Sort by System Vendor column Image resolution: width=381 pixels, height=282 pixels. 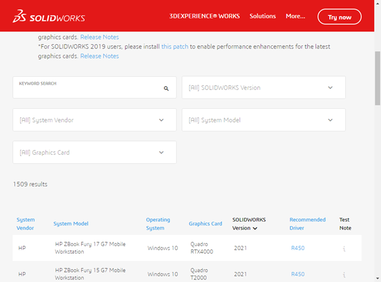(x=26, y=223)
